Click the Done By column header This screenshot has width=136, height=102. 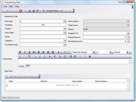[56, 81]
